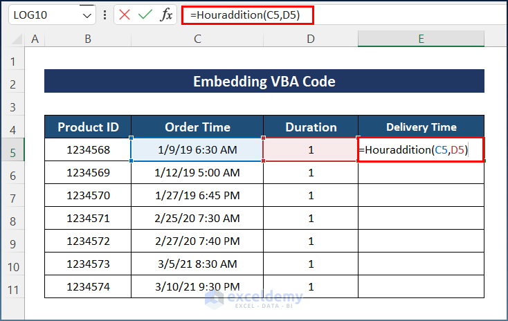Click the Select All corner triangle

point(14,39)
